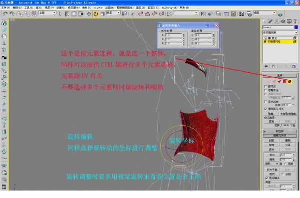Enable the Split checkbox beside Slice

283,174
